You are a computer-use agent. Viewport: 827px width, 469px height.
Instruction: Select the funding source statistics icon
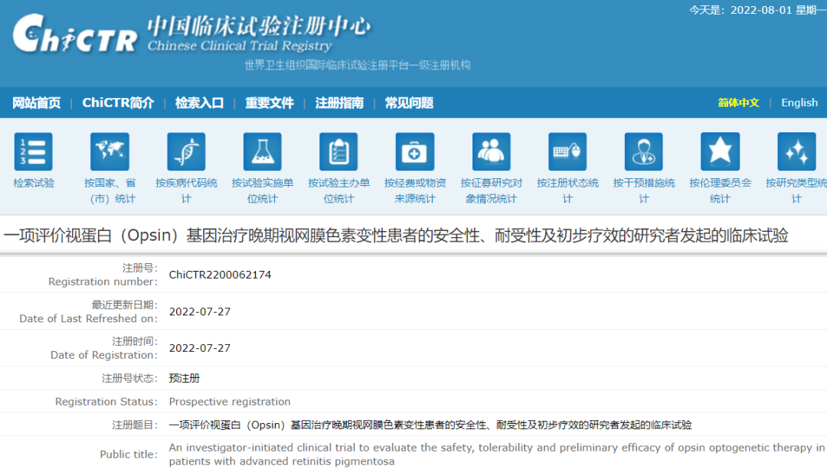[x=414, y=151]
